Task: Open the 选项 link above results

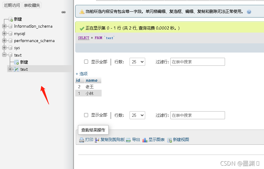Action: [x=82, y=74]
